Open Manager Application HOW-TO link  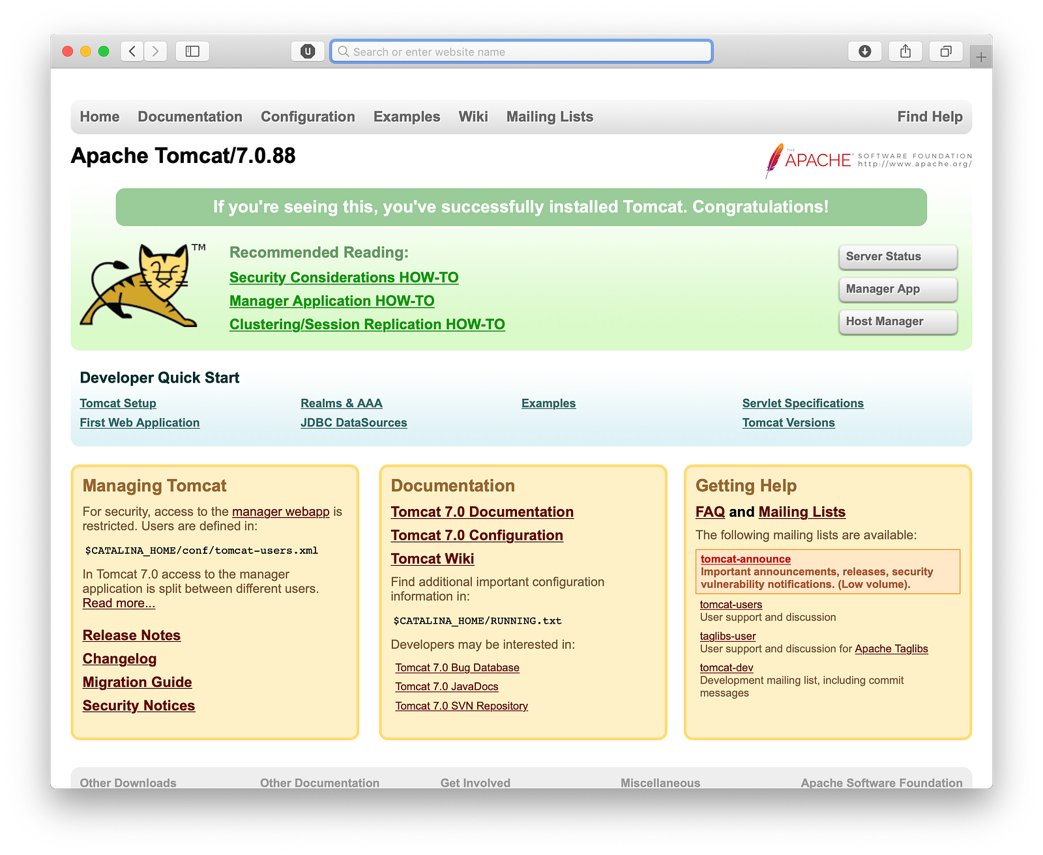[x=332, y=301]
